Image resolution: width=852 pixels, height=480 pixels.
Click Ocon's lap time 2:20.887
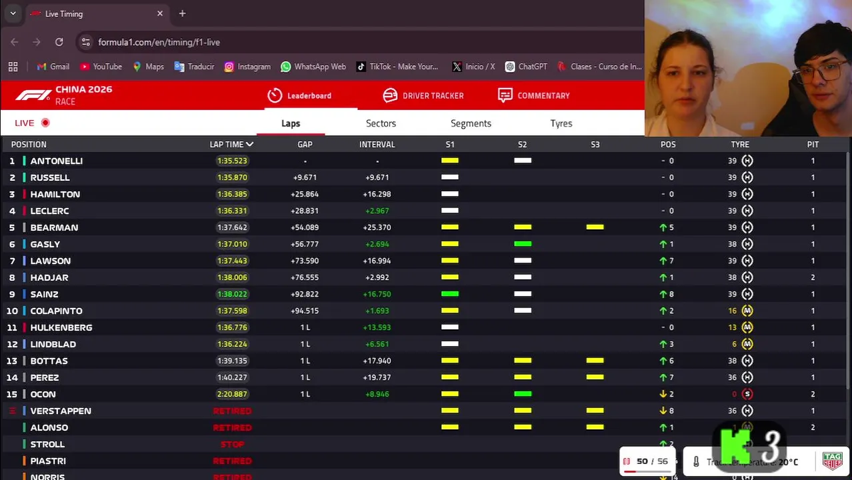click(x=232, y=394)
